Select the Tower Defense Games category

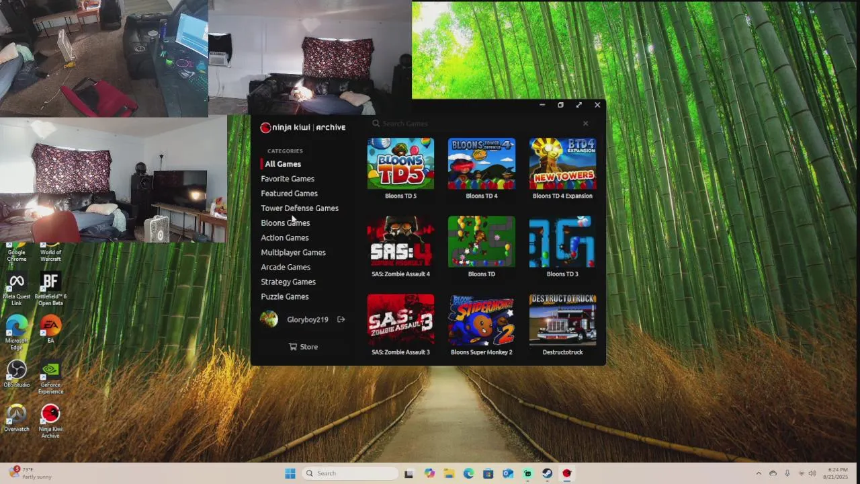[300, 208]
